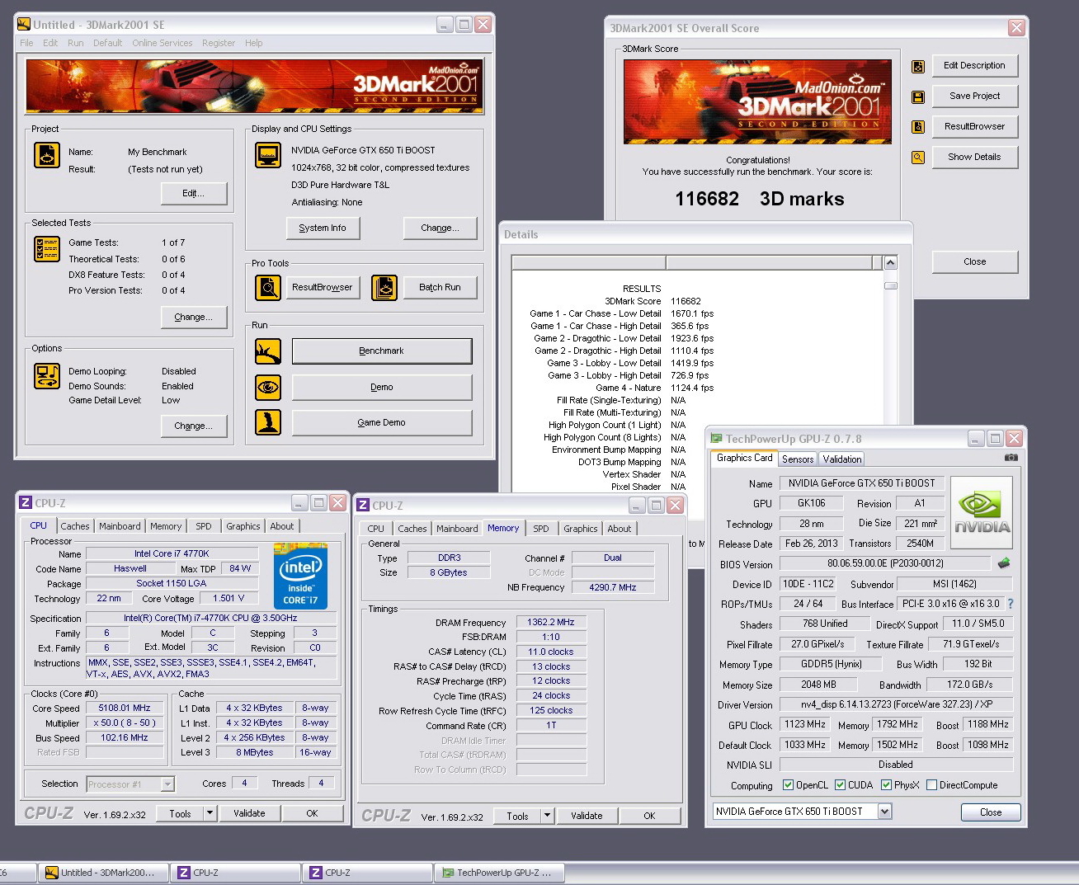Viewport: 1079px width, 885px height.
Task: Click the Memory CPU-Z window title bar icon
Action: 363,505
